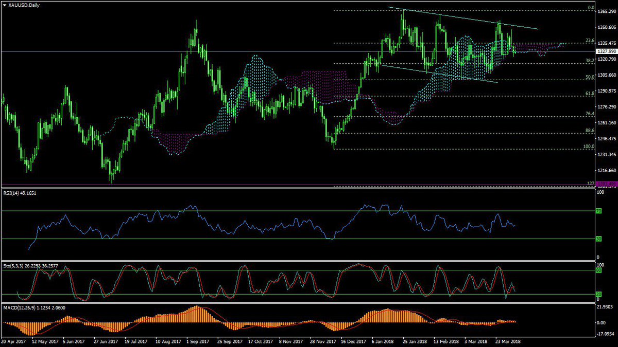Screen dimensions: 618x347
Task: Click the 1246.475 price axis value
Action: 606,139
